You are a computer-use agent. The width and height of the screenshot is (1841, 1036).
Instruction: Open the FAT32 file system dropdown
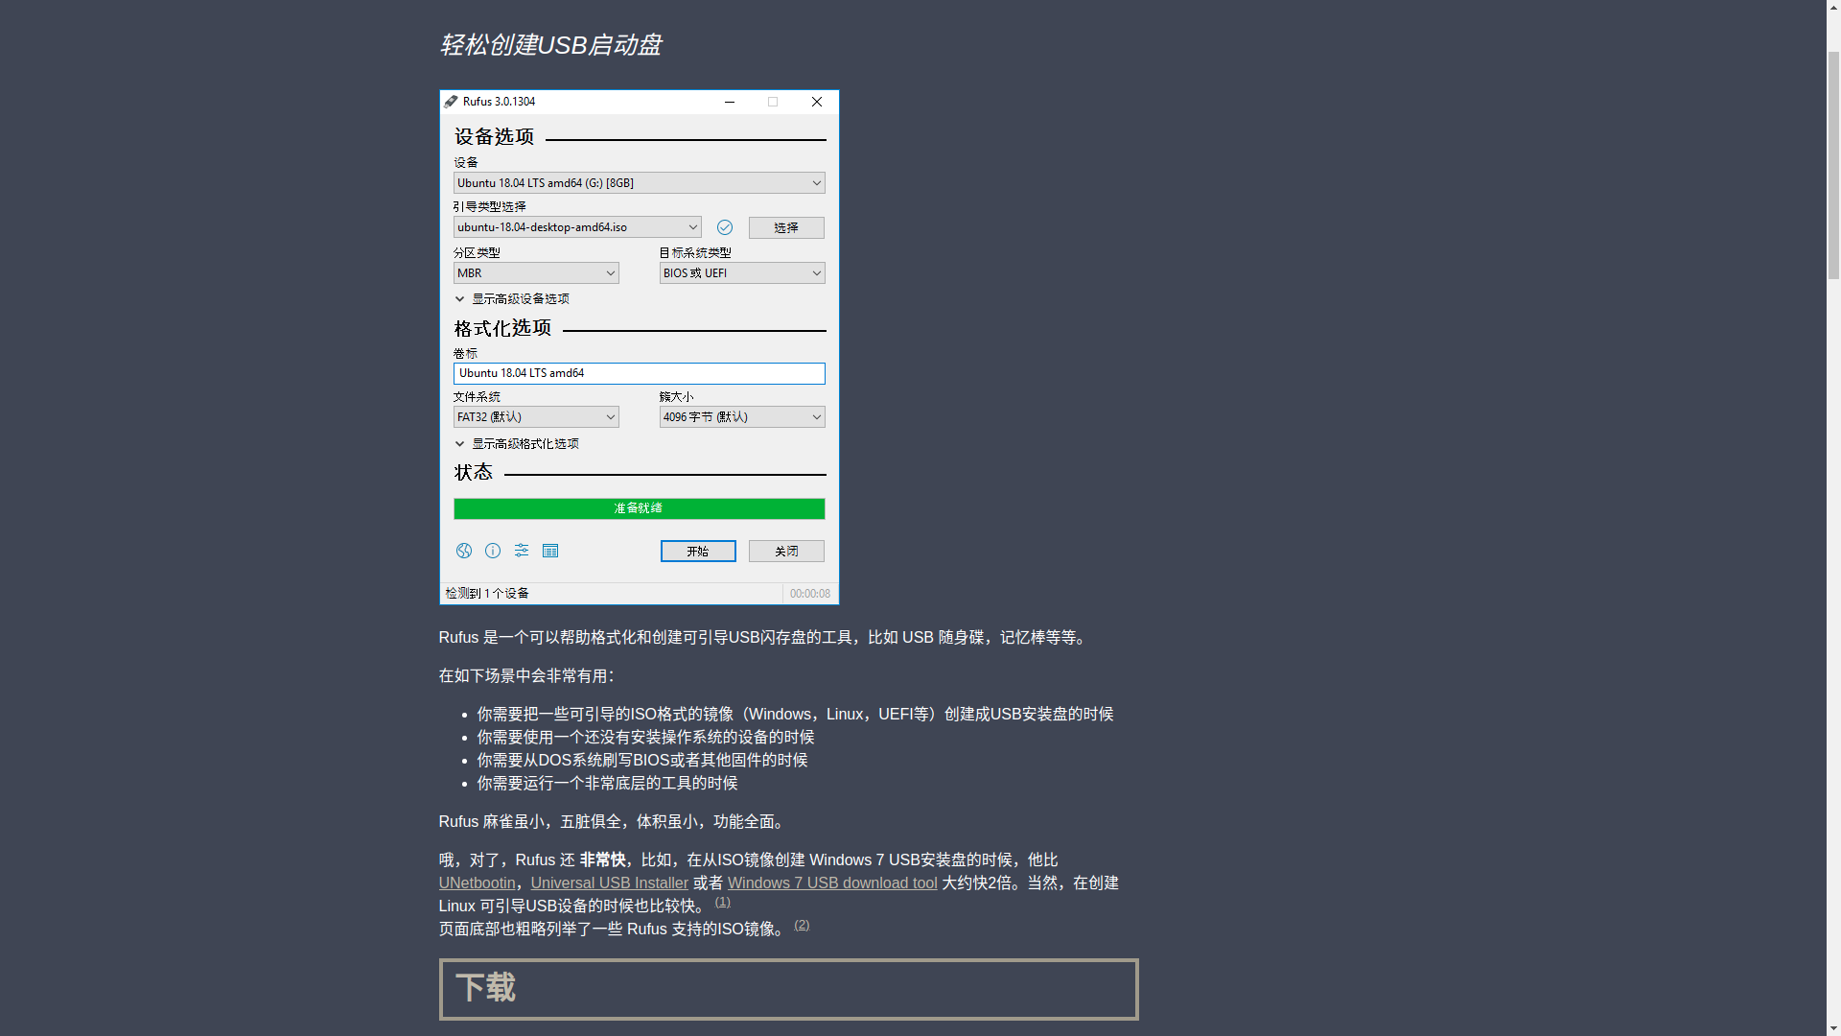tap(536, 417)
